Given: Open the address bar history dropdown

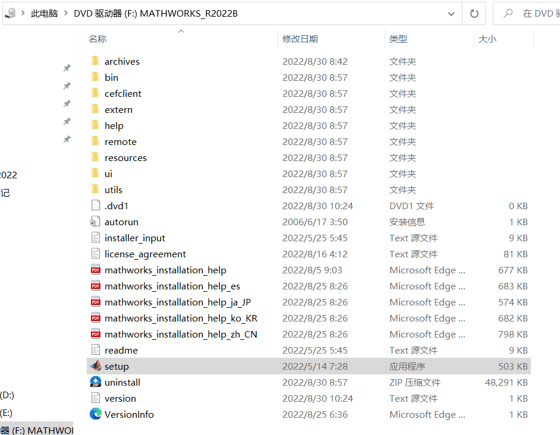Looking at the screenshot, I should pos(451,14).
